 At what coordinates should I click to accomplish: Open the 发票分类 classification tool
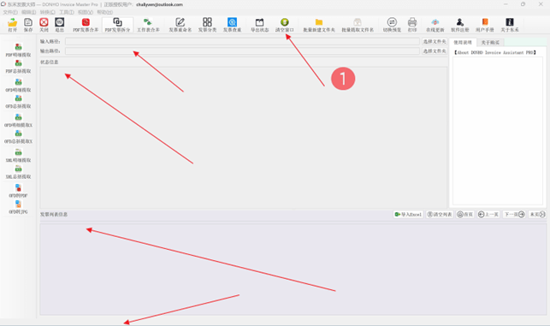[207, 26]
